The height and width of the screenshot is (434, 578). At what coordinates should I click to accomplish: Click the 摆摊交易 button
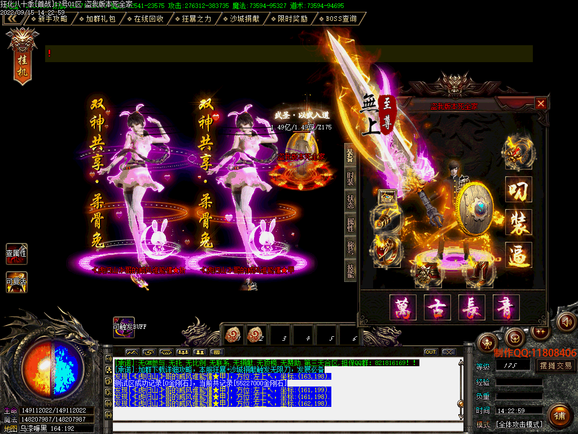click(x=555, y=366)
